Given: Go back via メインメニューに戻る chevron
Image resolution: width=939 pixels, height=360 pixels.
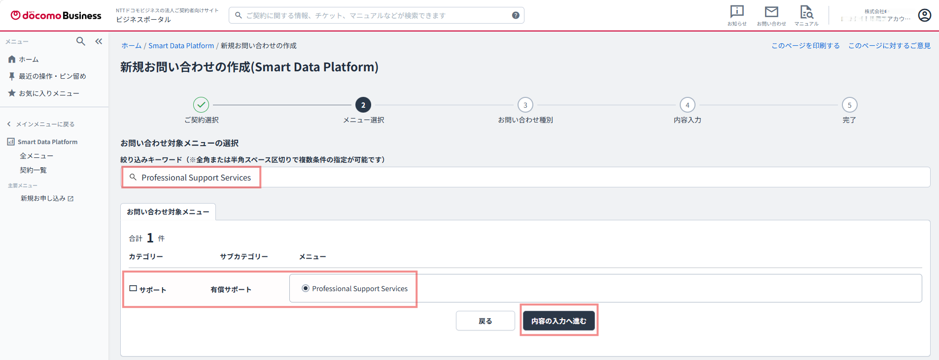Looking at the screenshot, I should pos(9,124).
